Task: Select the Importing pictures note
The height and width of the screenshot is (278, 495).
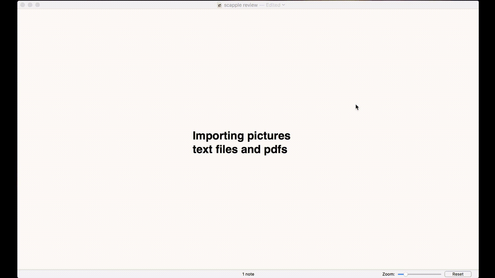Action: (x=241, y=143)
